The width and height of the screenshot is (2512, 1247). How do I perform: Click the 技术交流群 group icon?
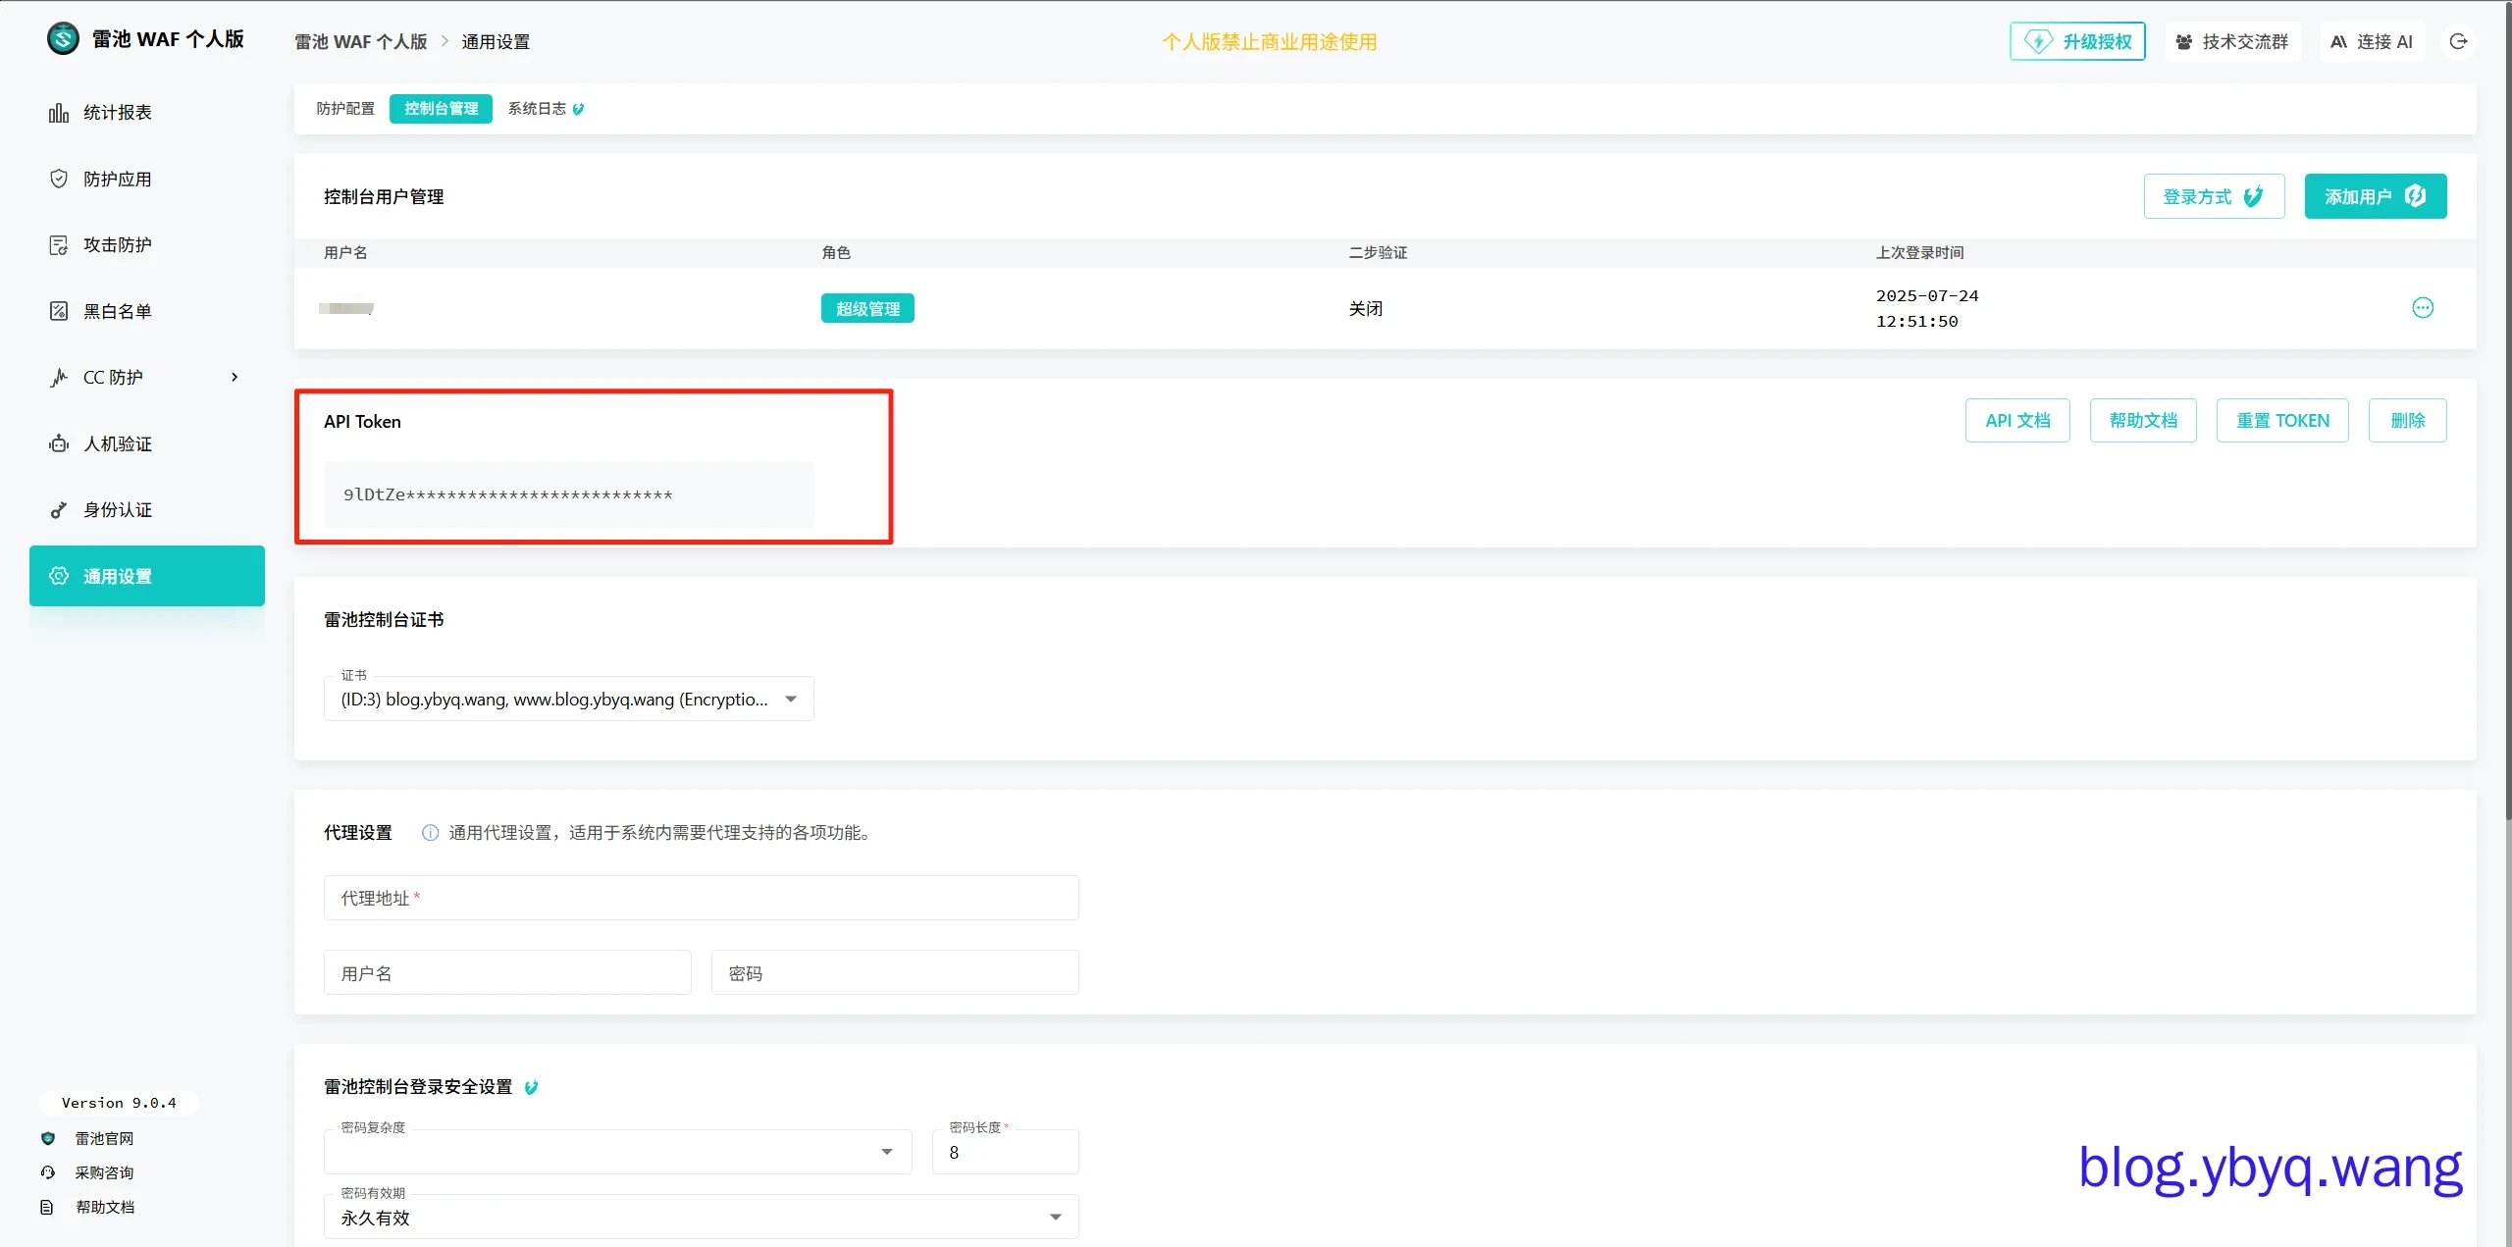coord(2183,42)
